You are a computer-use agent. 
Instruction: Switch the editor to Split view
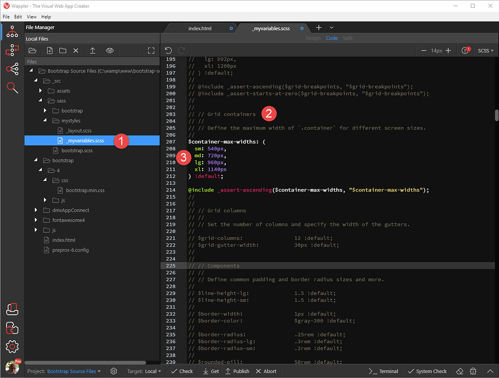click(347, 38)
